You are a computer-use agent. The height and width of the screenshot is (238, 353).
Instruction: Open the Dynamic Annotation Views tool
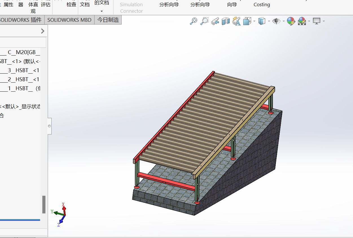(236, 21)
